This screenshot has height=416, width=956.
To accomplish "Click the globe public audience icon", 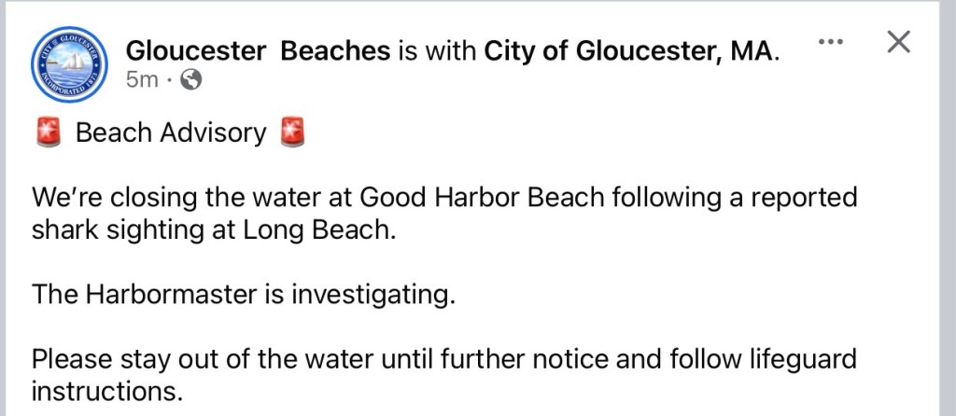I will click(190, 80).
